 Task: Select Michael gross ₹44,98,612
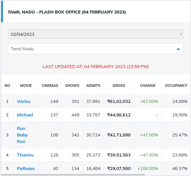[119, 115]
